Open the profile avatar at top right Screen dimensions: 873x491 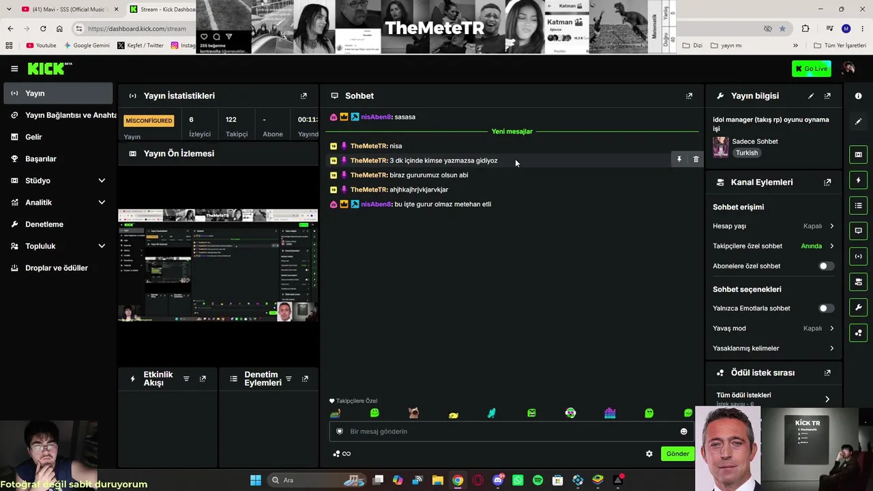848,68
